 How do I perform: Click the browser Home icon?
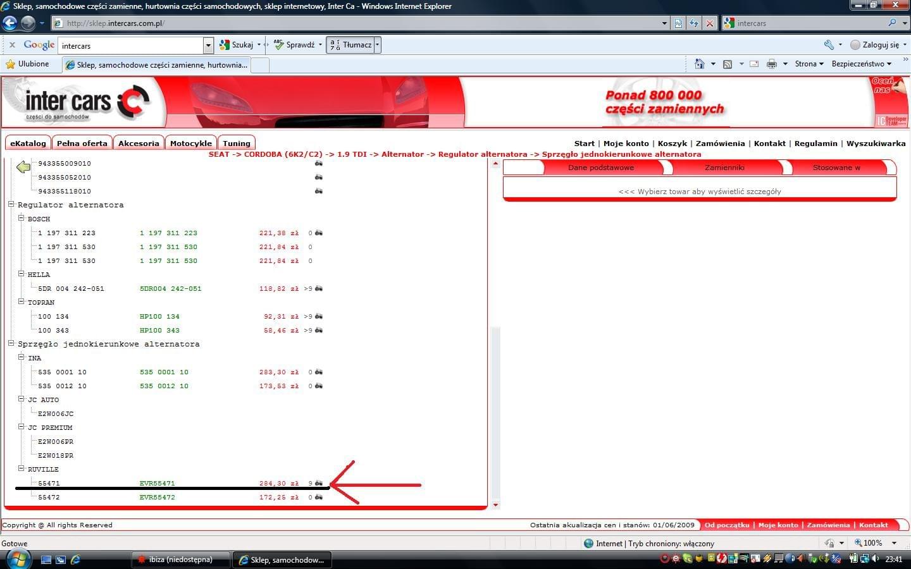(699, 64)
